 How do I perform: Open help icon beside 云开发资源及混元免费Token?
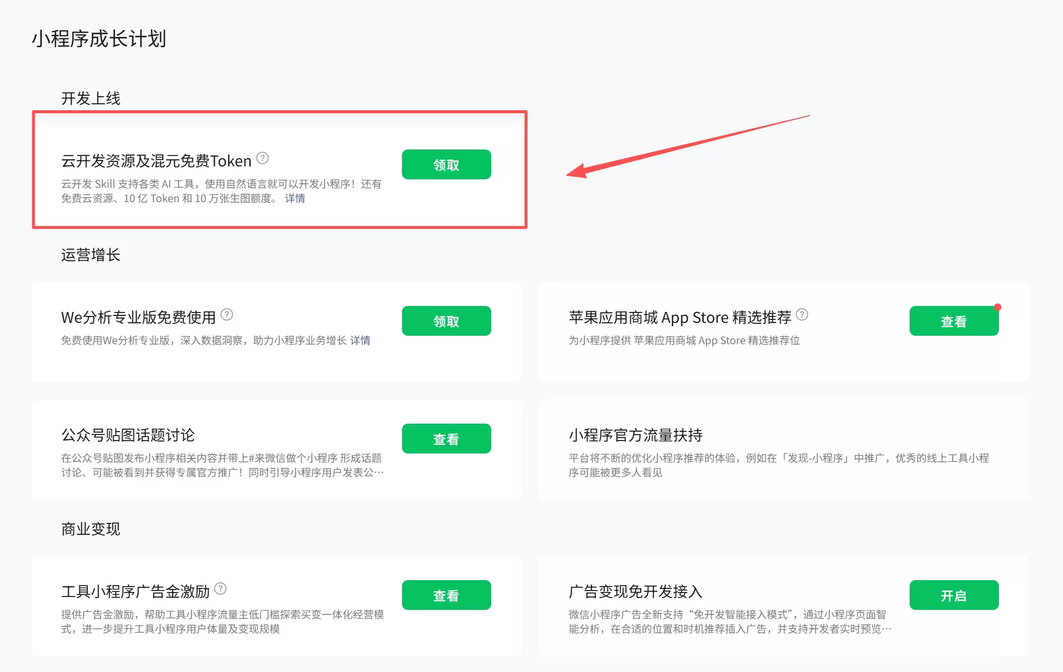click(263, 158)
